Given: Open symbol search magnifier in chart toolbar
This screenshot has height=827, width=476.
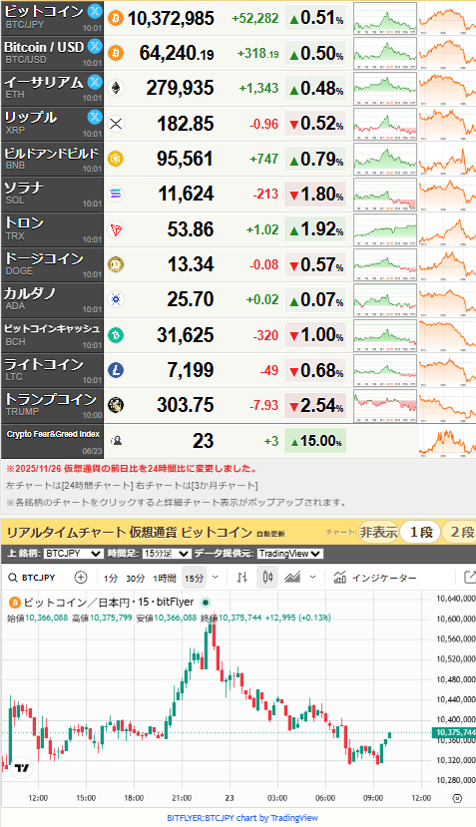Looking at the screenshot, I should 13,578.
